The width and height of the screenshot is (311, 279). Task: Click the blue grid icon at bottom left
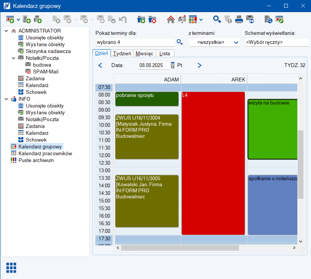coord(11,267)
